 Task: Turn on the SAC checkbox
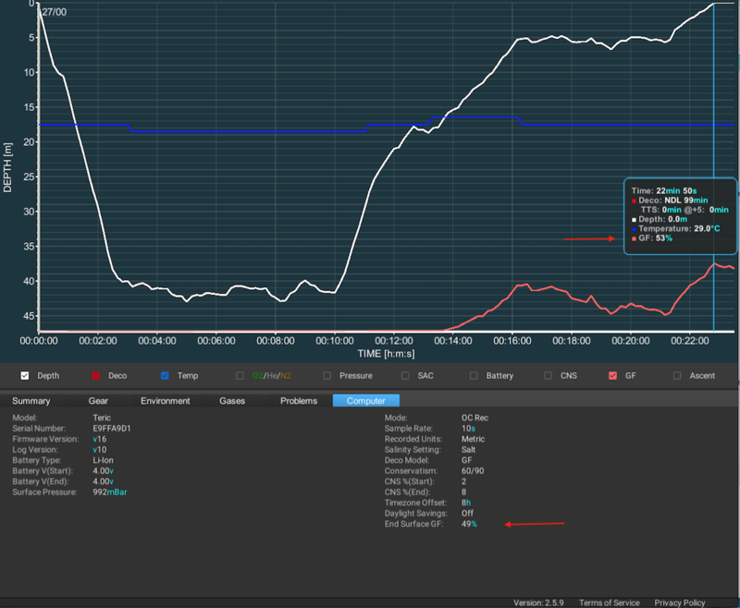(x=404, y=376)
